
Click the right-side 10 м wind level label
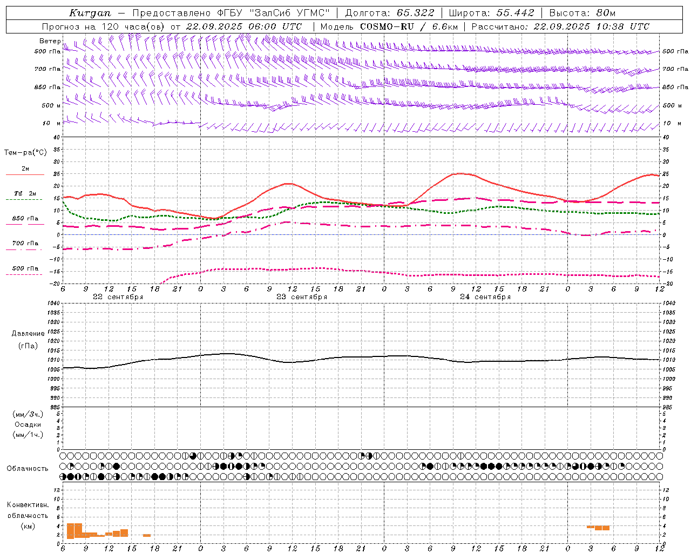(x=672, y=123)
